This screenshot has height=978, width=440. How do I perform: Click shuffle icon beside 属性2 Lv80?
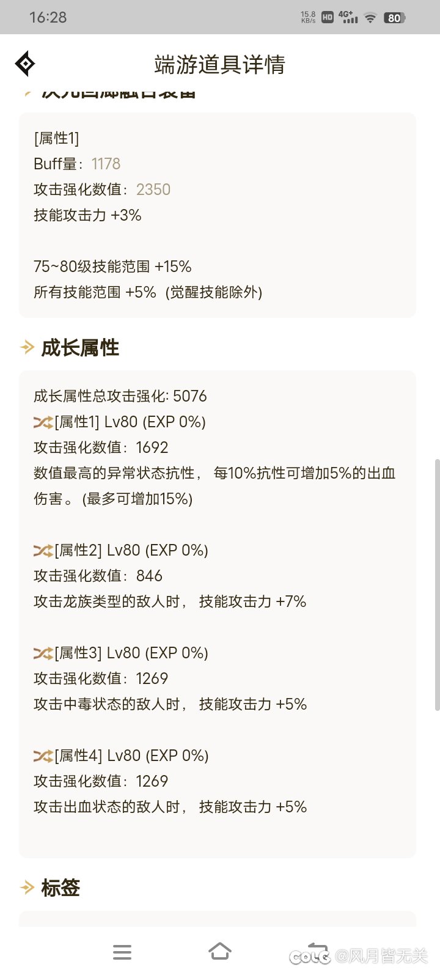[x=43, y=550]
